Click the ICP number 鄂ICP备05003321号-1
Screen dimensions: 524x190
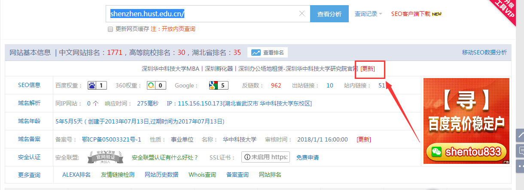click(x=111, y=139)
